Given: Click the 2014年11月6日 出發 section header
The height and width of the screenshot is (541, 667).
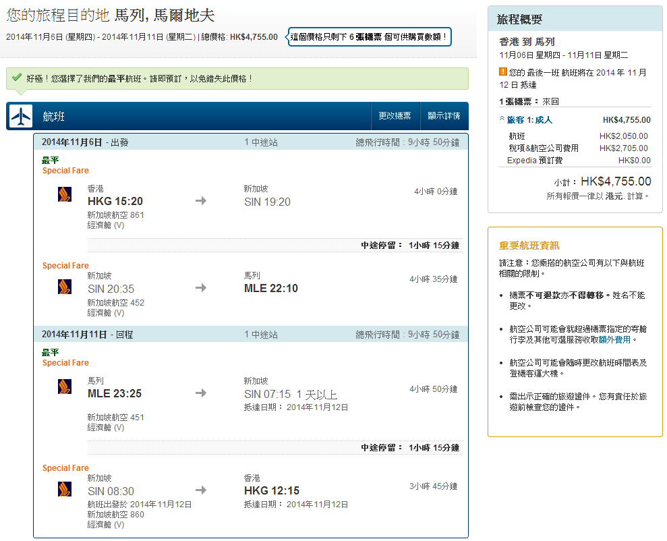Looking at the screenshot, I should point(84,142).
